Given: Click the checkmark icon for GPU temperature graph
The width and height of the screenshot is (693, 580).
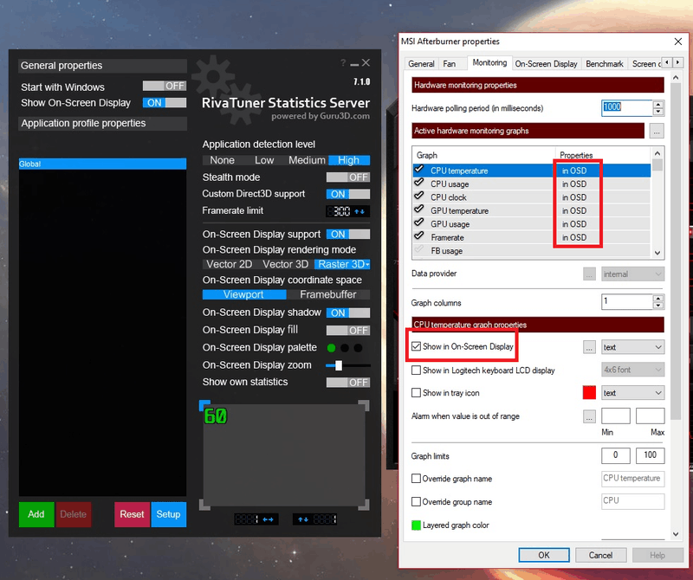Looking at the screenshot, I should [x=418, y=209].
